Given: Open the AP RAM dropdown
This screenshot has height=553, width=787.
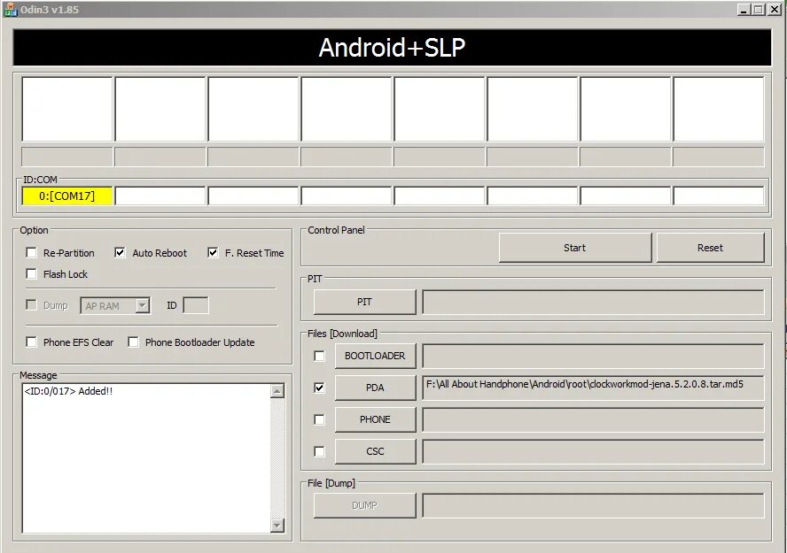Looking at the screenshot, I should (143, 305).
